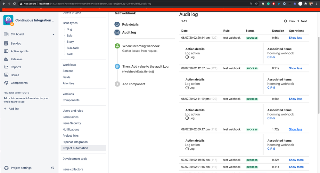Expand the 02:19:35 pm entry with Show more
This screenshot has width=320, height=173.
coord(296,160)
